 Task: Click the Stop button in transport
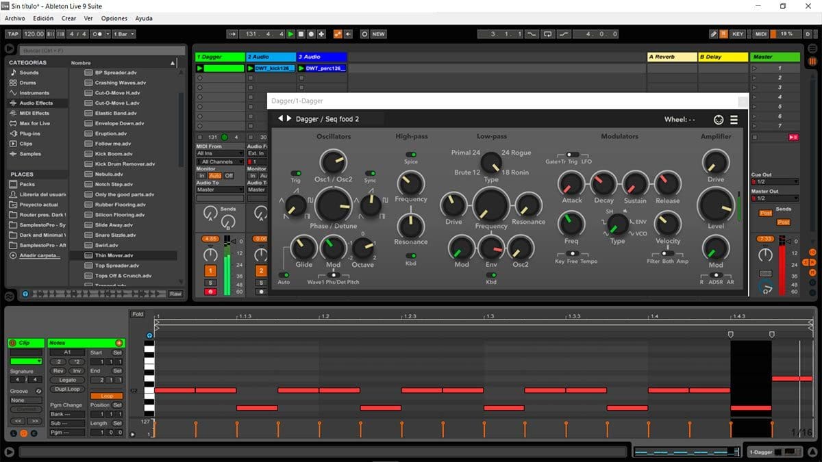click(x=301, y=34)
